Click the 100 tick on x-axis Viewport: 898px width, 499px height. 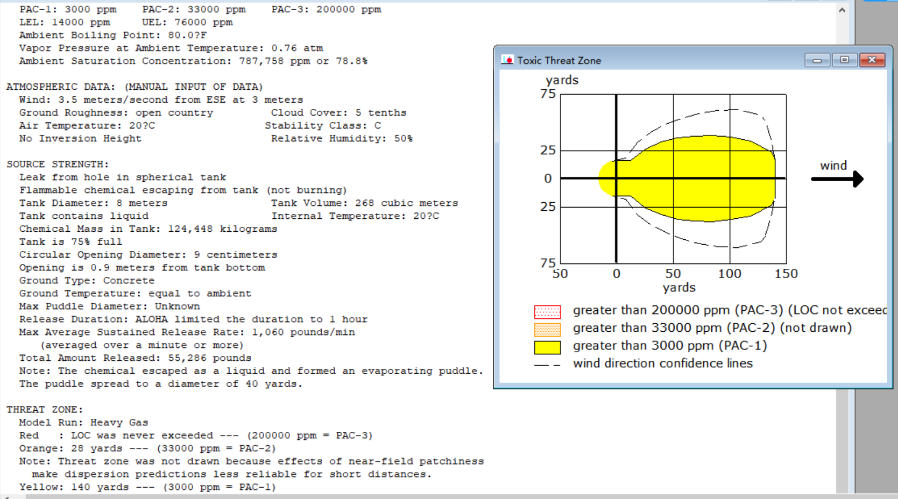[x=730, y=274]
